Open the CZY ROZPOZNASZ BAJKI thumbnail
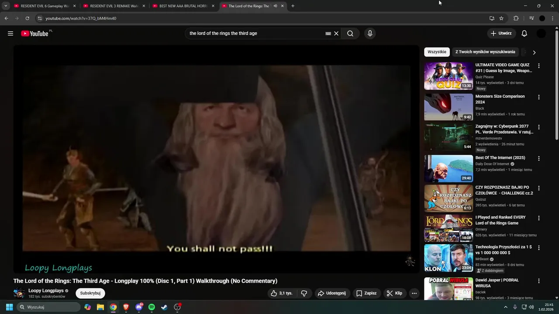 click(x=449, y=198)
